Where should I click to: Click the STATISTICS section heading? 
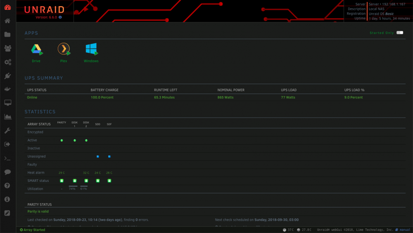click(x=40, y=112)
